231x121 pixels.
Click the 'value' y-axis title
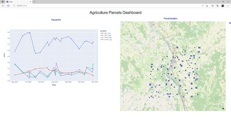click(x=4, y=55)
